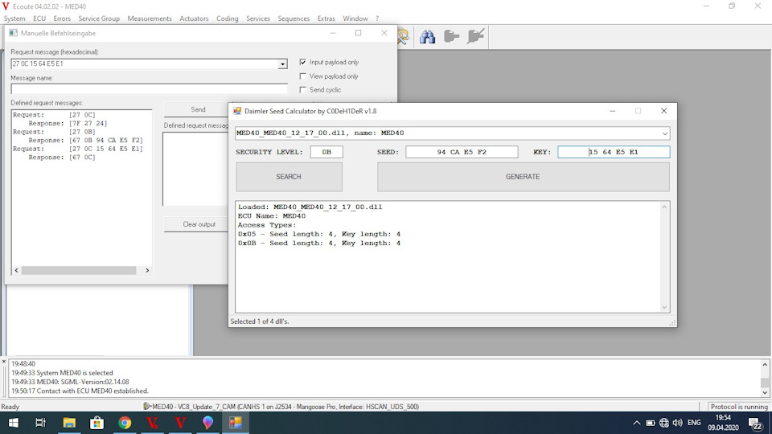Open Microsoft Store from the taskbar
This screenshot has height=434, width=772.
(x=96, y=423)
